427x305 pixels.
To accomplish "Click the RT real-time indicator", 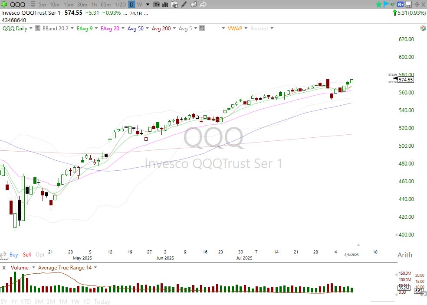I will point(393,4).
